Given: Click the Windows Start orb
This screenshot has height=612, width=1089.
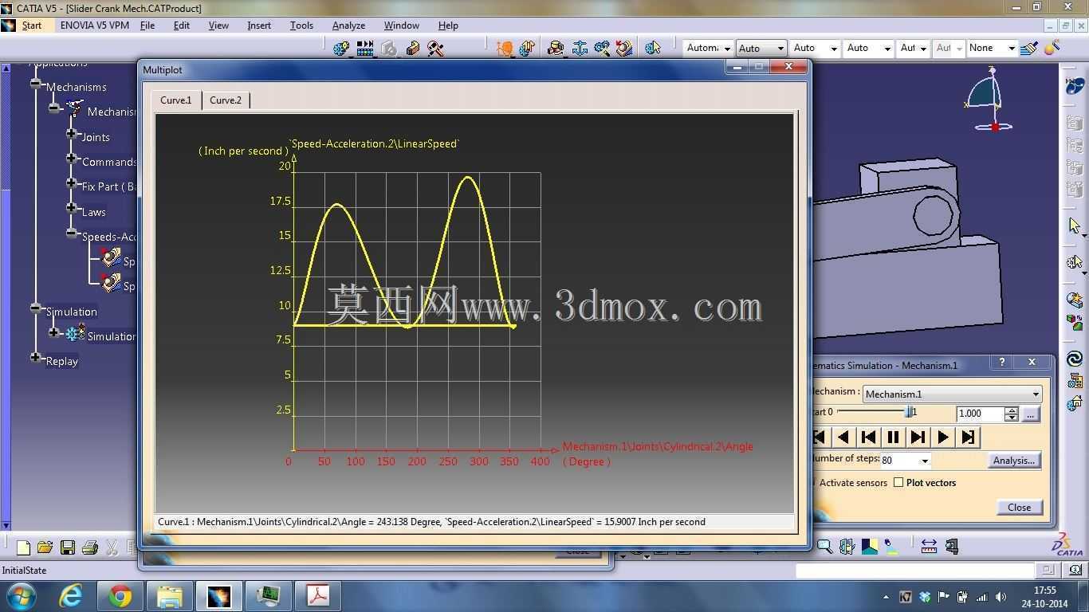Looking at the screenshot, I should (x=20, y=595).
